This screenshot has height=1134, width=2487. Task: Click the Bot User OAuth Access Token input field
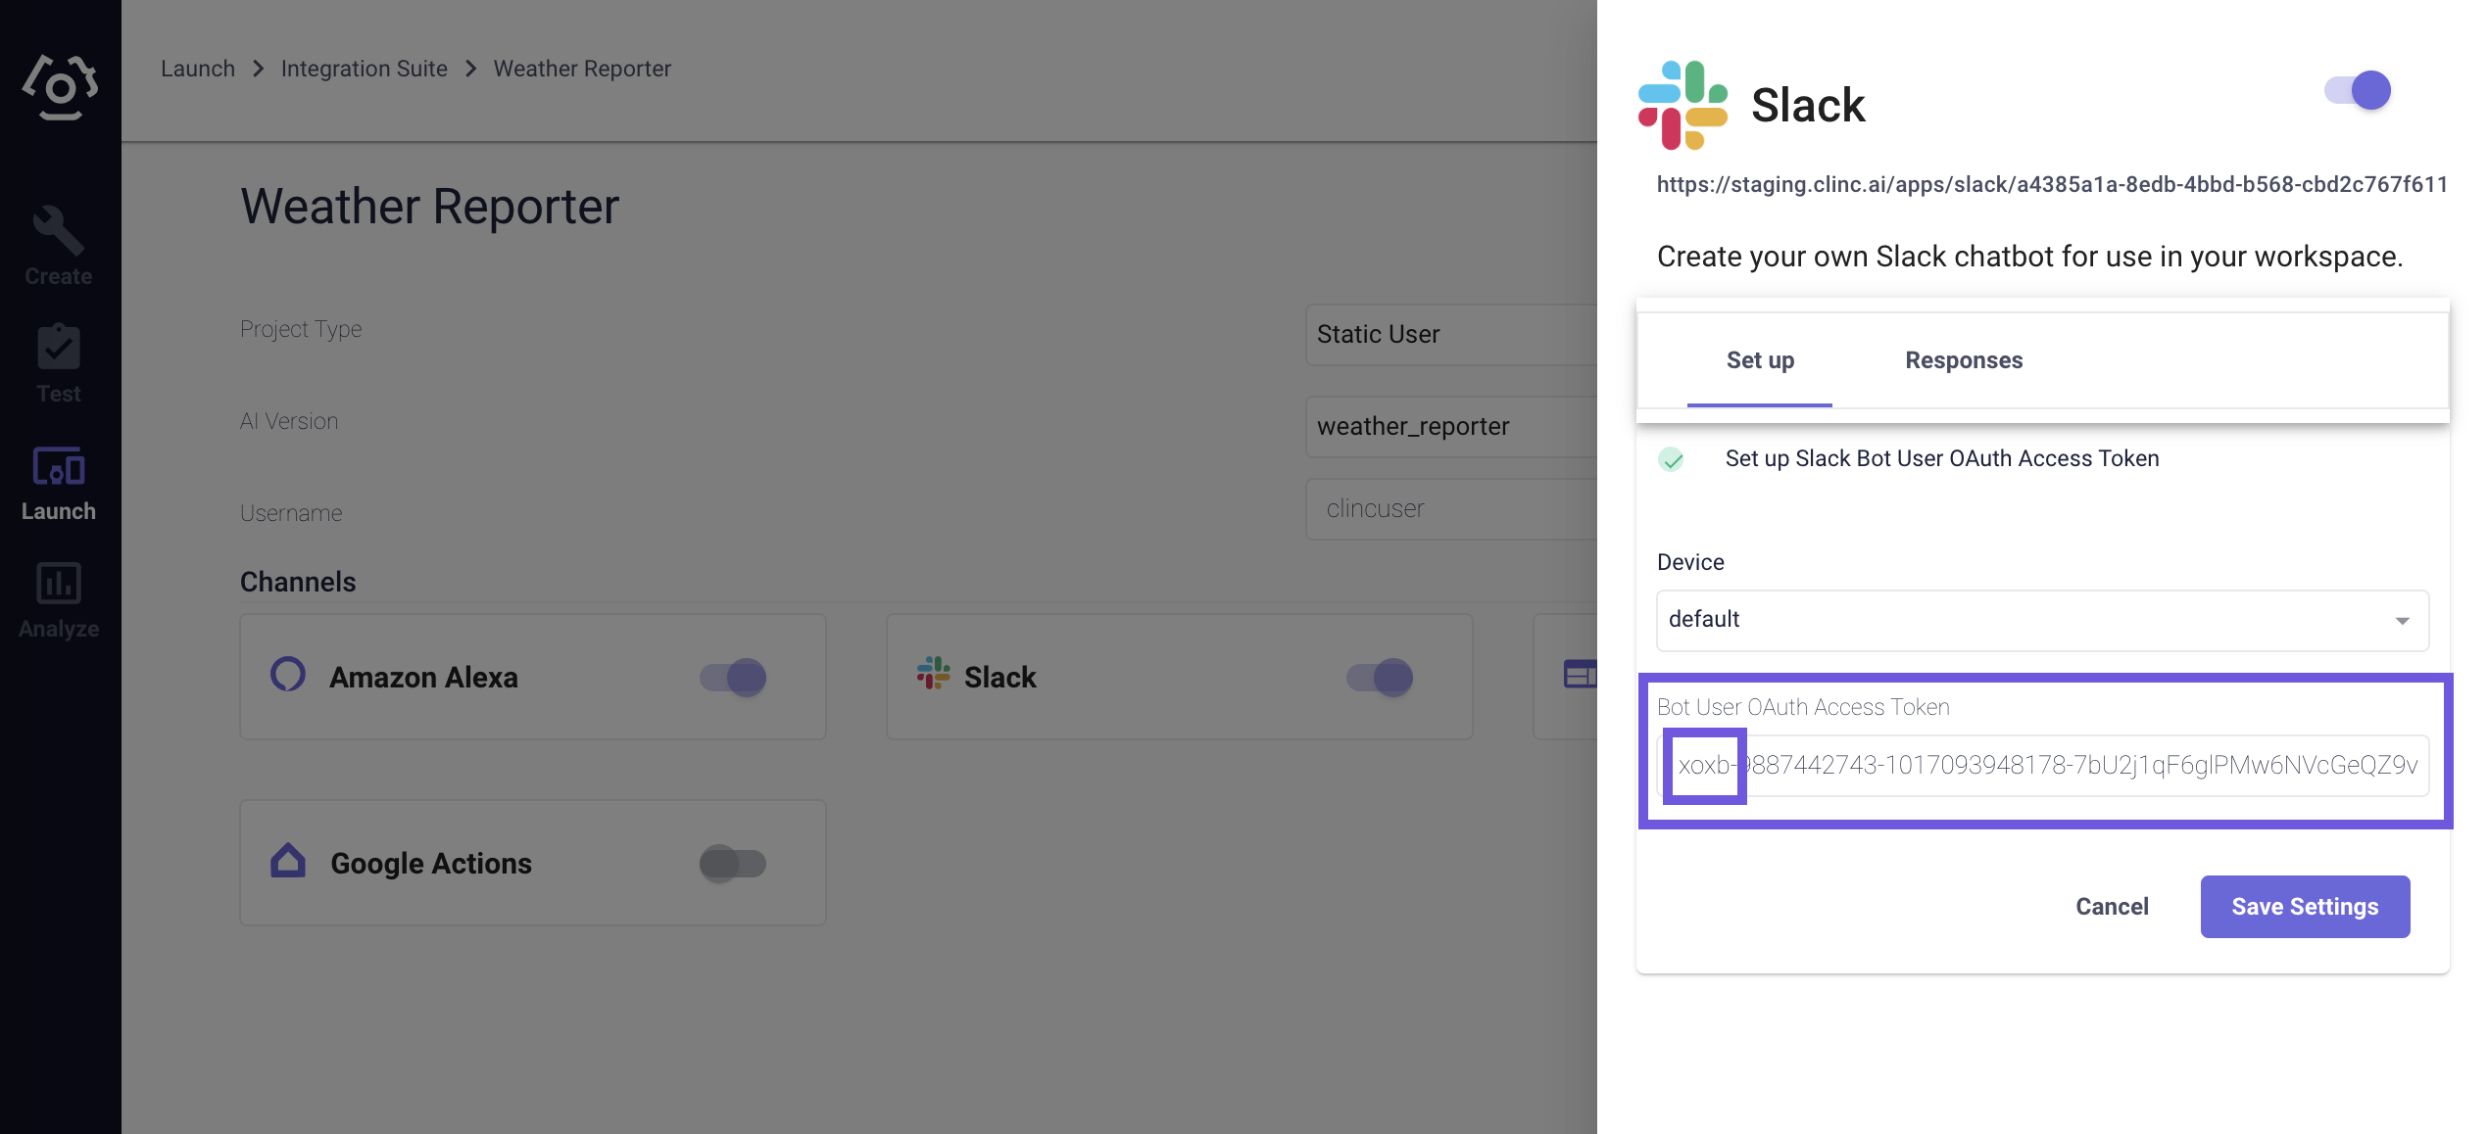point(2043,765)
